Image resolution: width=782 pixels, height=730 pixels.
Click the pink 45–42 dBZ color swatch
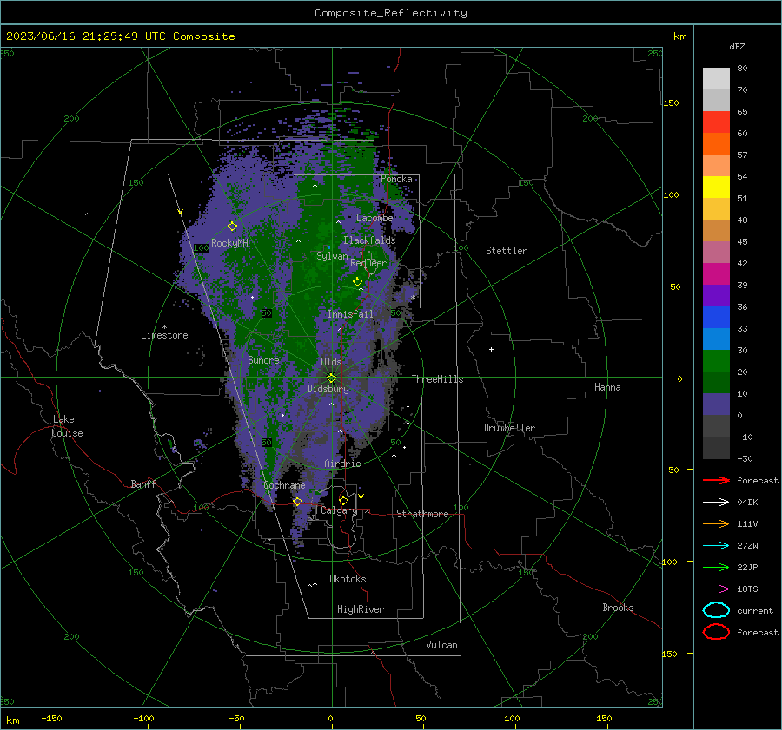pyautogui.click(x=716, y=253)
